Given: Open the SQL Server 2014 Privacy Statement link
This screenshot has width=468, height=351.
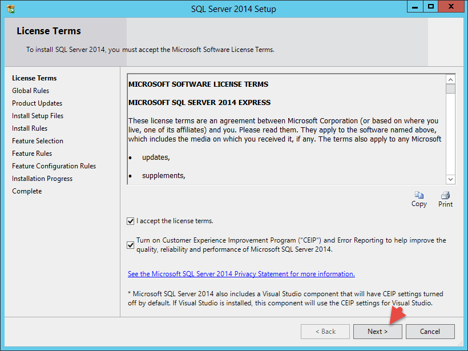Looking at the screenshot, I should pyautogui.click(x=241, y=274).
